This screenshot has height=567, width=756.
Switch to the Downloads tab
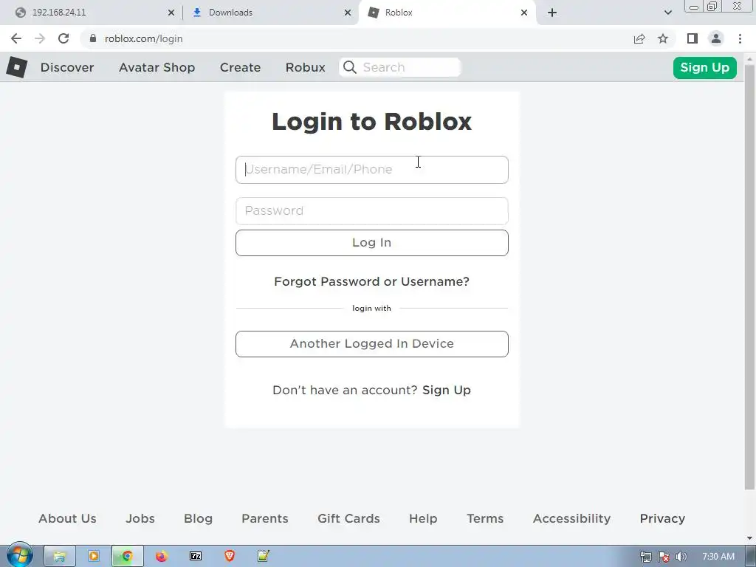[270, 13]
